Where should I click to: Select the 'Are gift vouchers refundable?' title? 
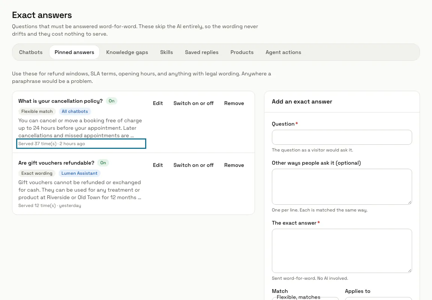pos(56,163)
